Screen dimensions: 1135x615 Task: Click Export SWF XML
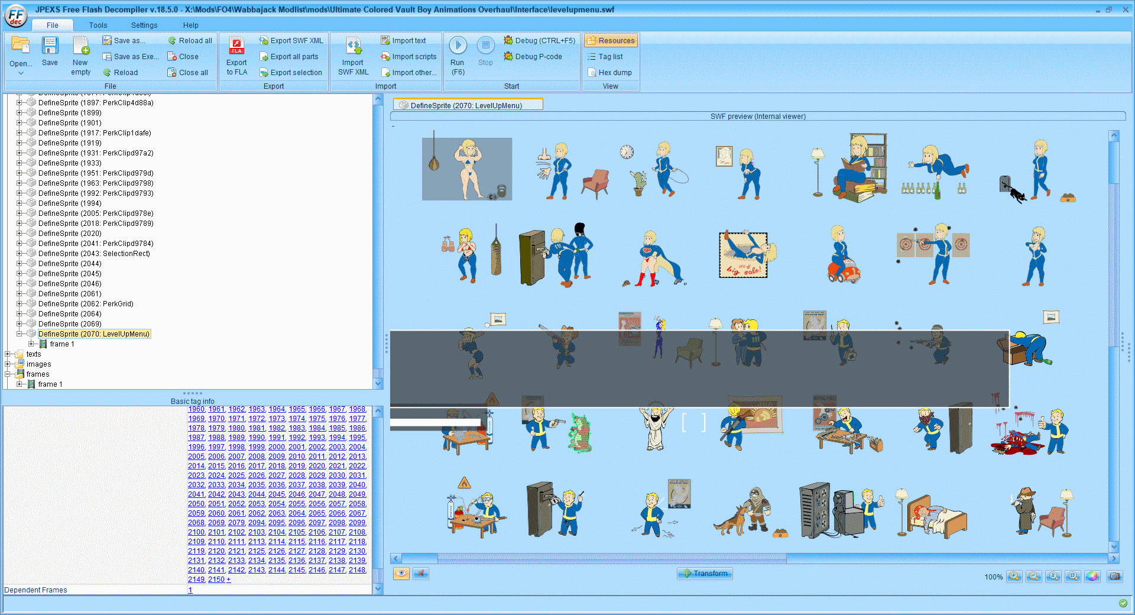coord(291,41)
